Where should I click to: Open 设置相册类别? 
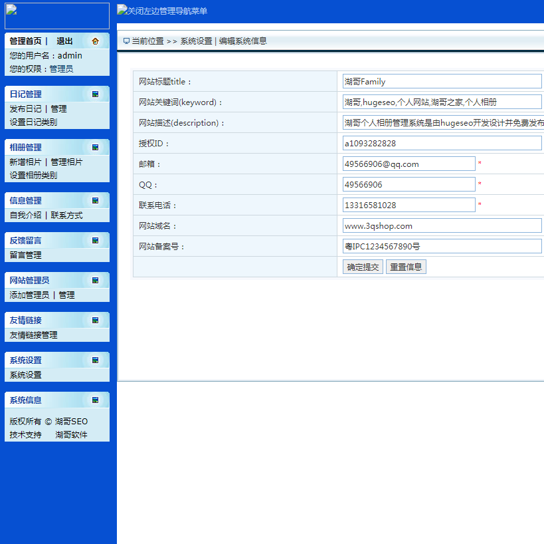(33, 175)
